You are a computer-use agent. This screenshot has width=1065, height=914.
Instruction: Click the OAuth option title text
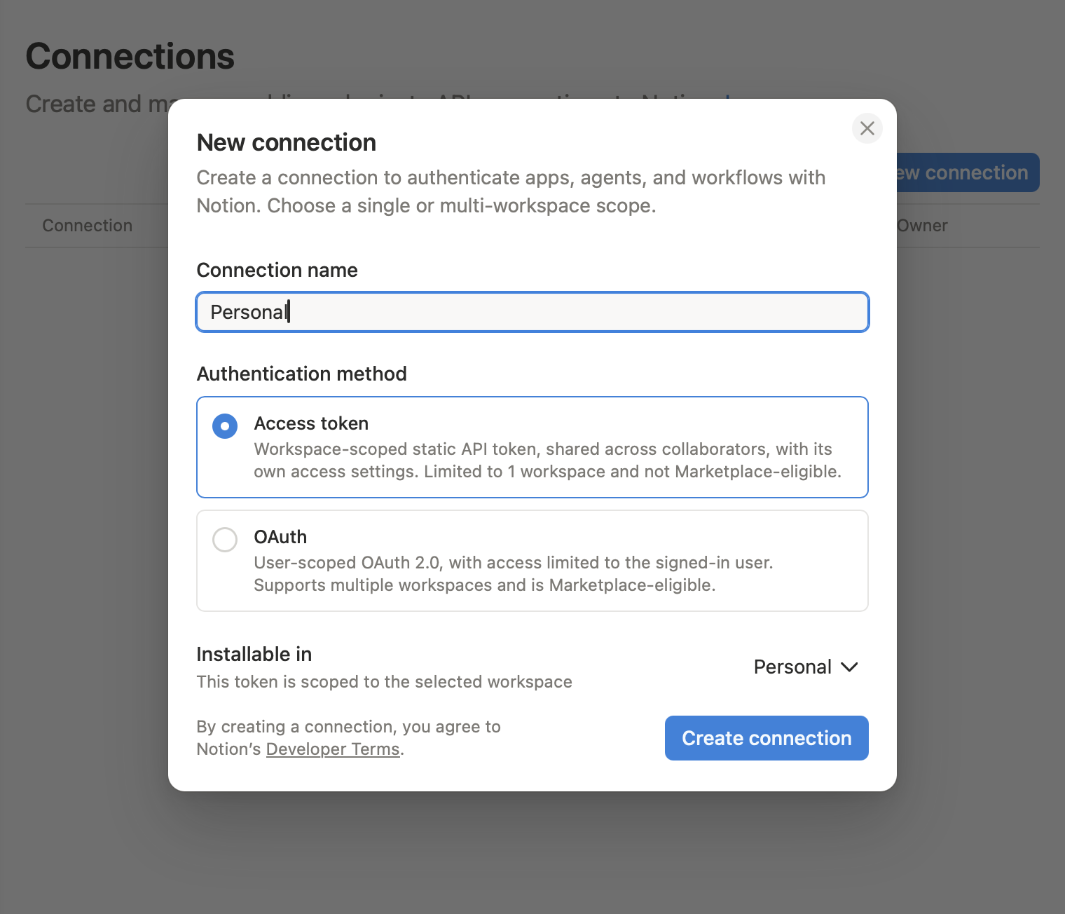point(280,537)
